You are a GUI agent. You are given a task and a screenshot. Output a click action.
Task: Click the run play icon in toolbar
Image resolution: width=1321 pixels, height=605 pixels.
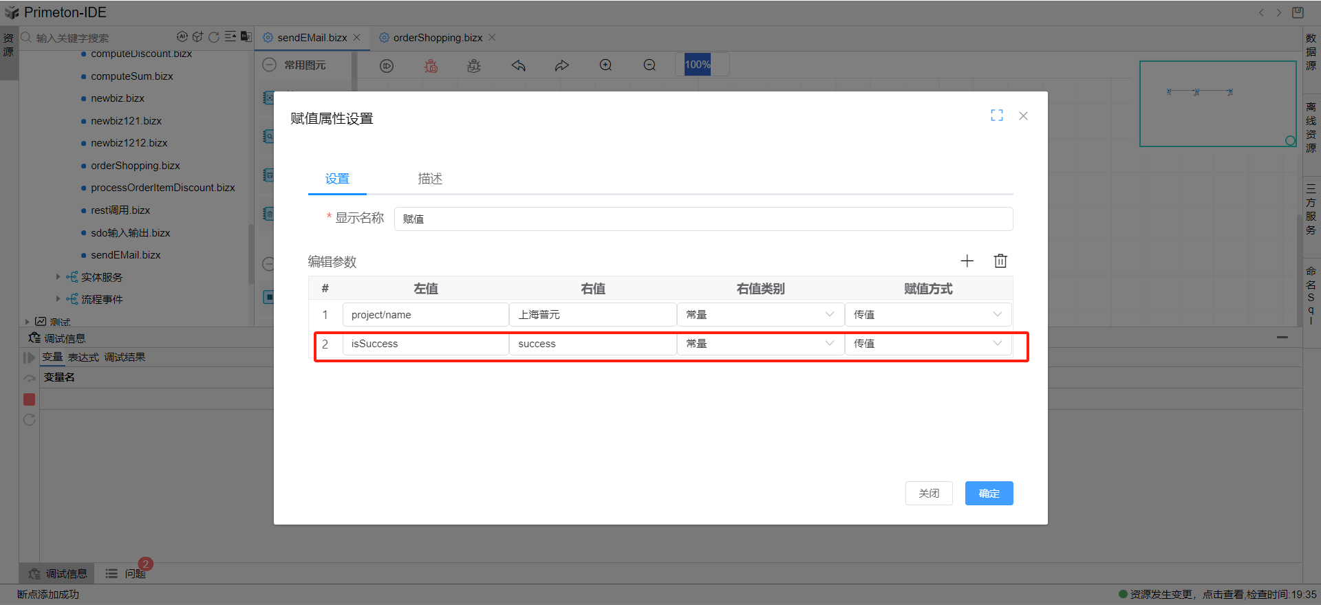click(387, 66)
